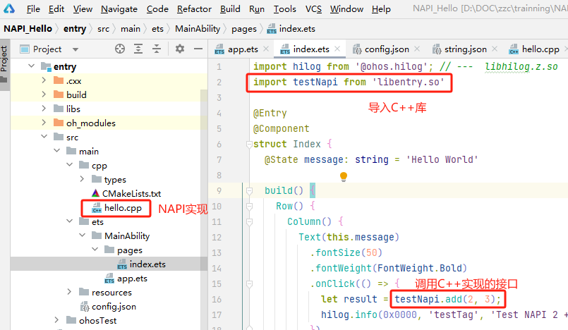
Task: Click the pages breadcrumb segment
Action: pos(244,29)
